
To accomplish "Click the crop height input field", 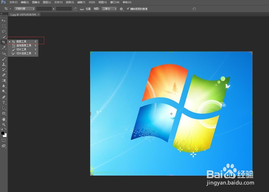I will pyautogui.click(x=64, y=9).
